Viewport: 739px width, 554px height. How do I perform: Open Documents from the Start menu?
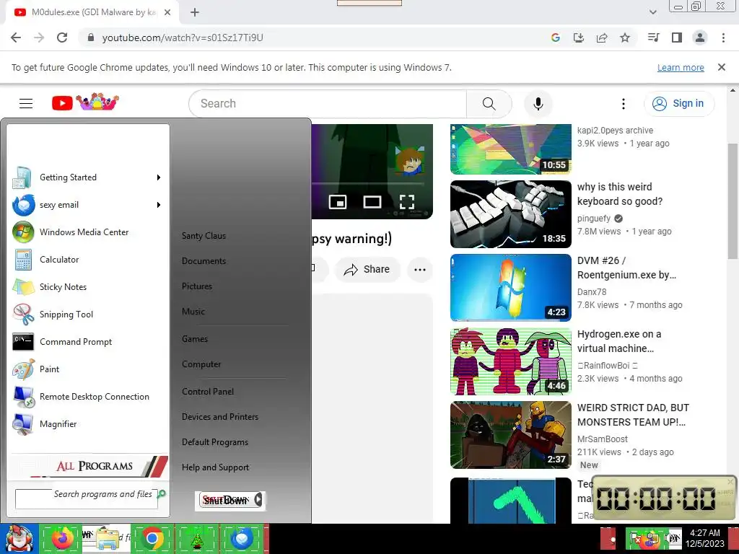tap(204, 261)
